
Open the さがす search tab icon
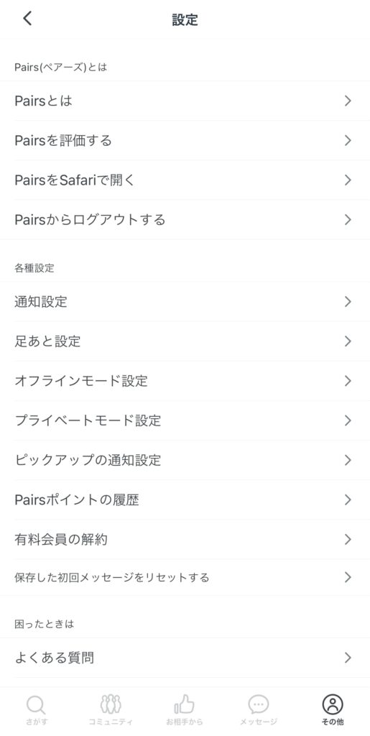coord(36,704)
